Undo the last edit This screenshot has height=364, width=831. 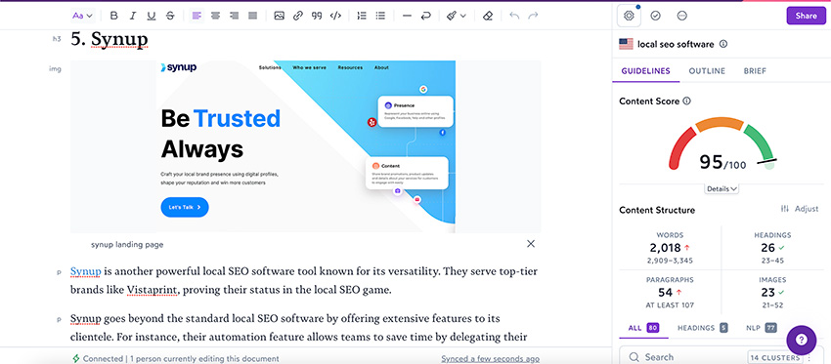514,16
